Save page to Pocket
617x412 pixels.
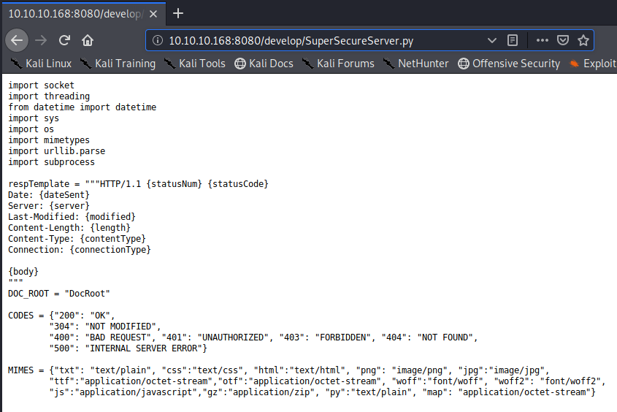click(x=563, y=40)
